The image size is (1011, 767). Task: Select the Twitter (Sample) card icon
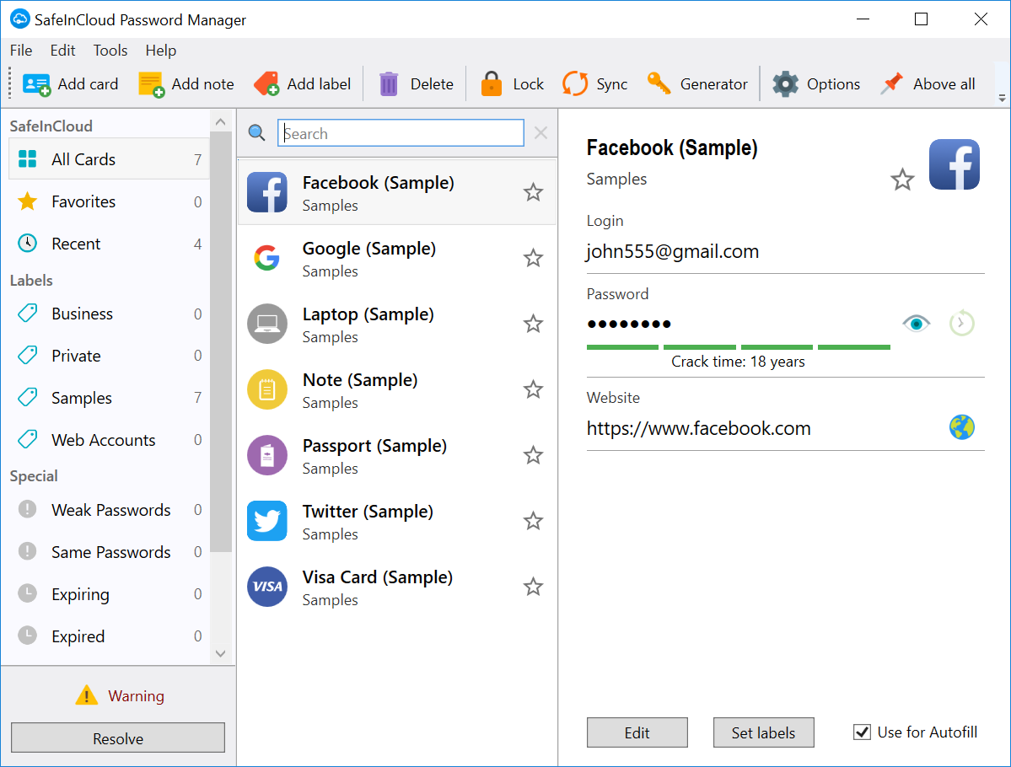(267, 521)
